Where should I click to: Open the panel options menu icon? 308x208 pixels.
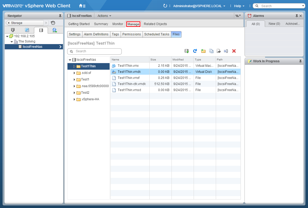[238, 16]
